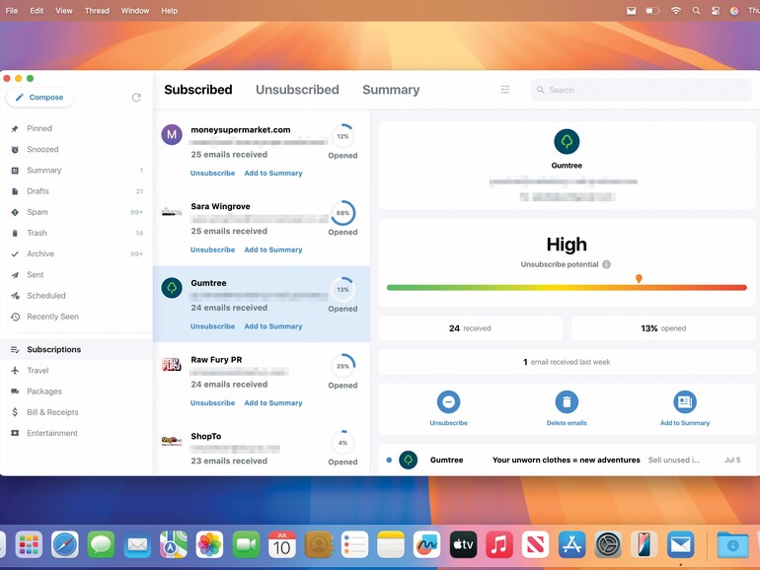Click the 25% opened ring for Raw Fury PR
This screenshot has height=570, width=760.
click(342, 366)
